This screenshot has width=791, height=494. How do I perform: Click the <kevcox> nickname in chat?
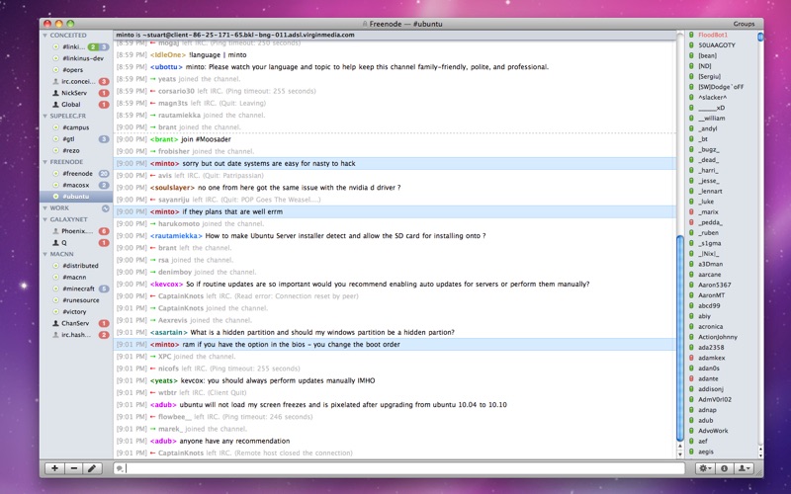[166, 285]
